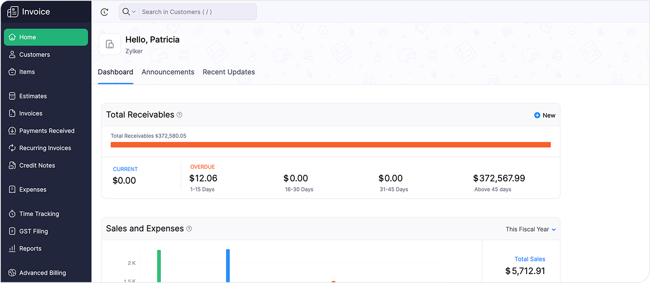Image resolution: width=650 pixels, height=283 pixels.
Task: Click the Total Receivables help icon
Action: (x=180, y=115)
